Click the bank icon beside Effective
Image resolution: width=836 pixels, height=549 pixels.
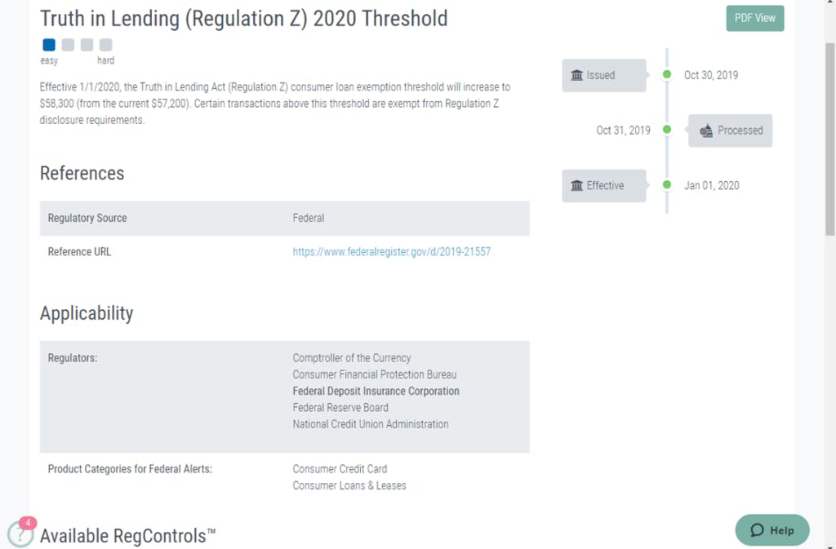[577, 186]
